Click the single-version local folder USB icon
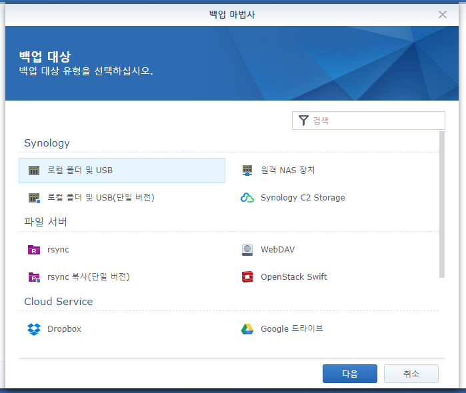 coord(34,198)
